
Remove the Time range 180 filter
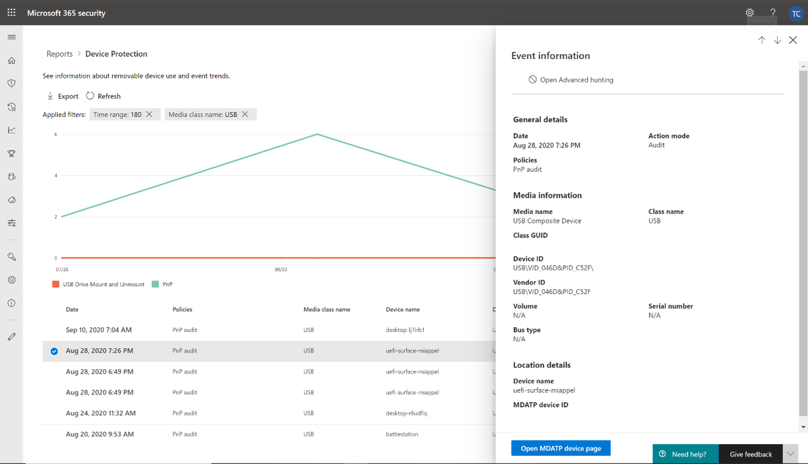point(150,114)
